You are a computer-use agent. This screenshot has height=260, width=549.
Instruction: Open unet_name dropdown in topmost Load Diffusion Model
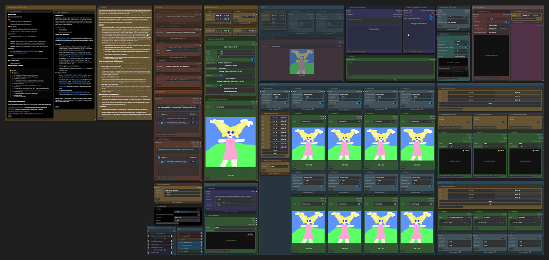(x=183, y=17)
